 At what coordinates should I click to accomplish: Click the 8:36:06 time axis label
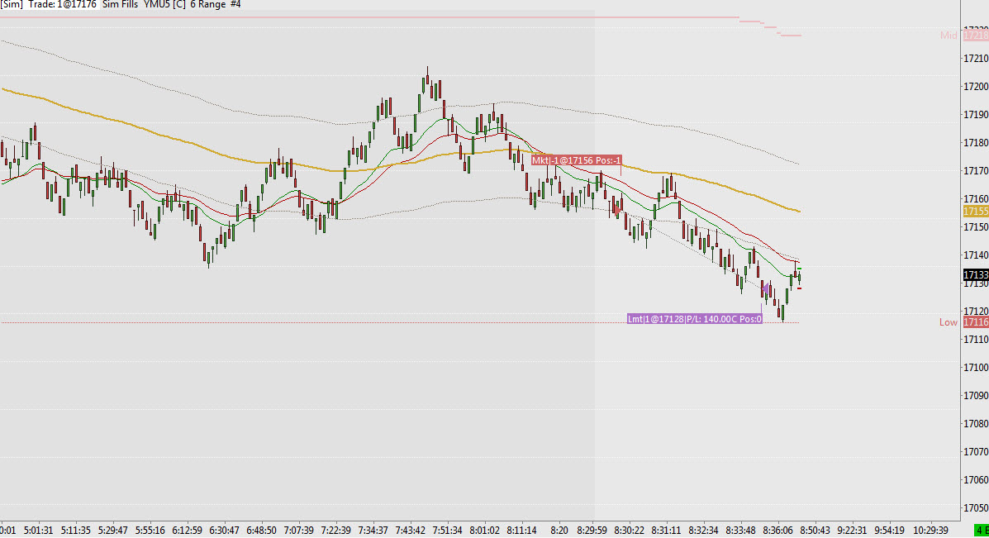coord(777,531)
